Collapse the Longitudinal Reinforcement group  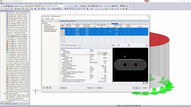pyautogui.click(x=61, y=74)
